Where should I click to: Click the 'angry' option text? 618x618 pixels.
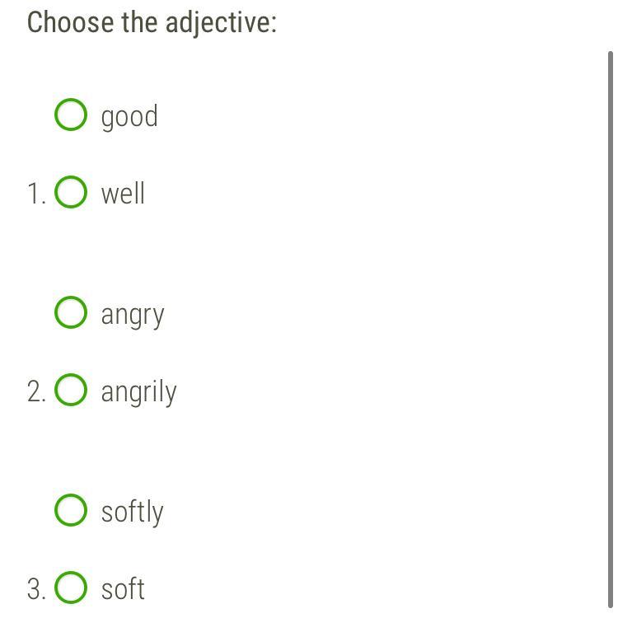pyautogui.click(x=133, y=314)
